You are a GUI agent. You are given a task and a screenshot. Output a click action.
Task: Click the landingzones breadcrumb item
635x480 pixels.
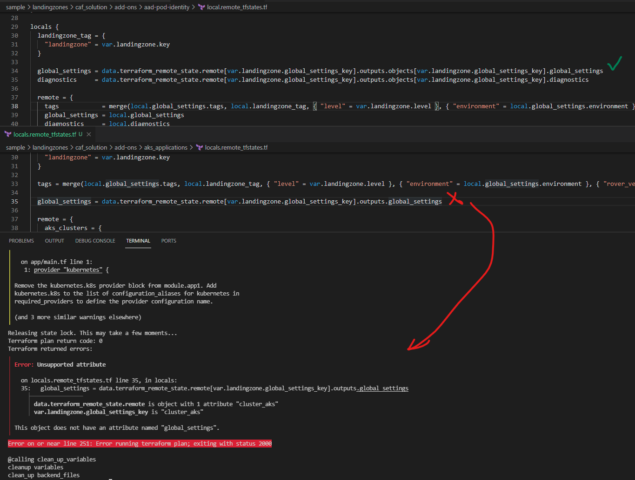coord(50,7)
